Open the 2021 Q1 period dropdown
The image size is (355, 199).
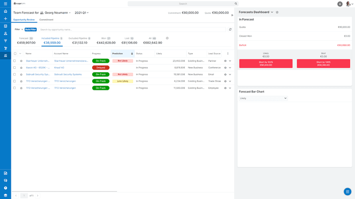(x=81, y=13)
